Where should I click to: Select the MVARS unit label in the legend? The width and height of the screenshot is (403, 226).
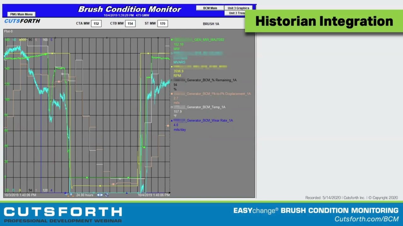tap(179, 62)
